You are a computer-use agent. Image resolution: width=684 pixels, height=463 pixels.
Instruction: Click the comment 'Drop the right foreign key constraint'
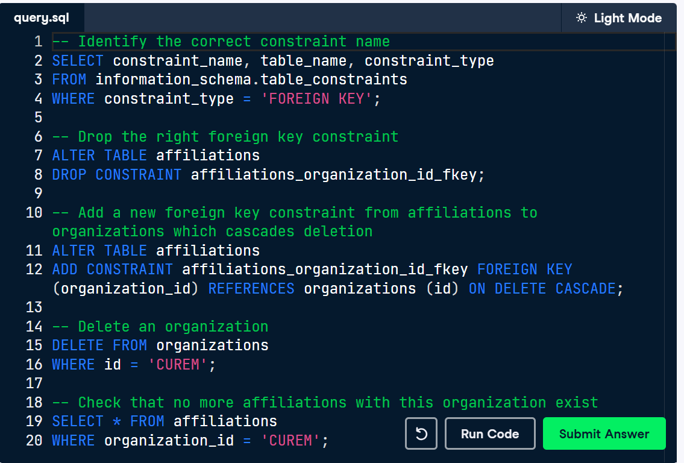225,137
